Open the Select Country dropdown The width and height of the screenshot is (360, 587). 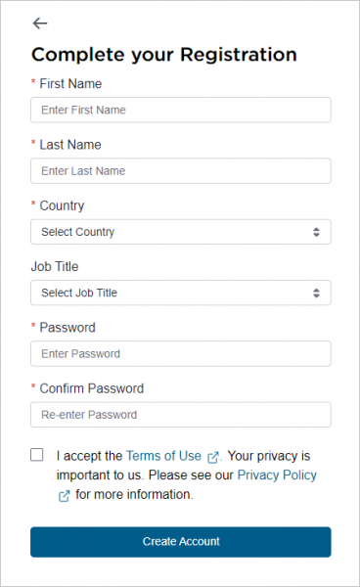pos(181,232)
